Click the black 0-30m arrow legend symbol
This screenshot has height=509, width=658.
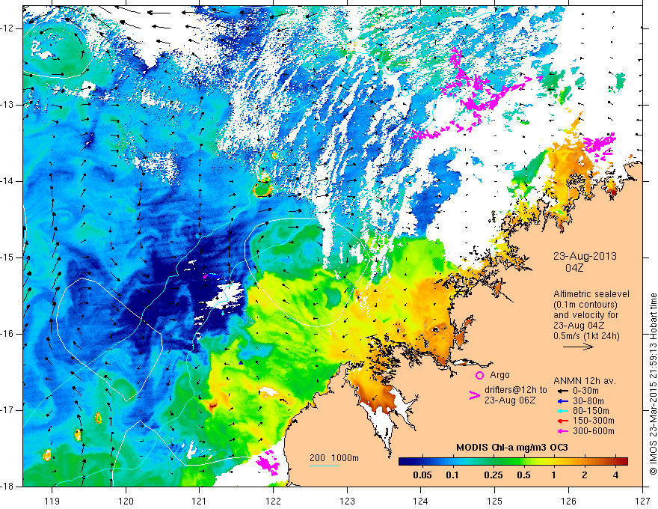point(563,391)
